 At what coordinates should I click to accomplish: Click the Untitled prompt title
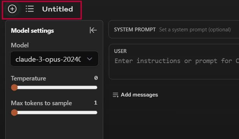click(58, 9)
